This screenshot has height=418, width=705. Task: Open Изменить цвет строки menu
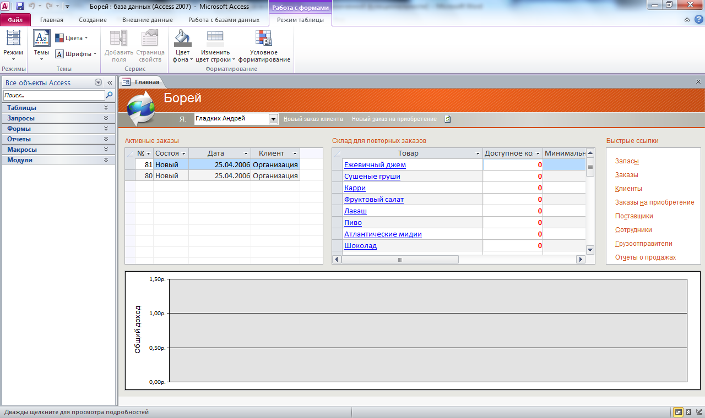point(215,46)
